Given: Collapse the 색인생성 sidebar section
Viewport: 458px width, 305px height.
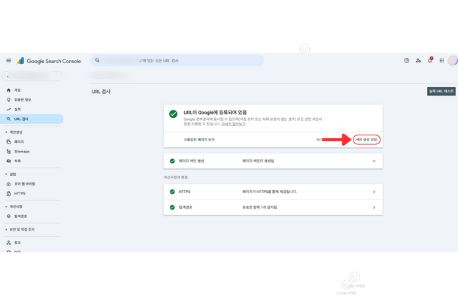Looking at the screenshot, I should 14,132.
